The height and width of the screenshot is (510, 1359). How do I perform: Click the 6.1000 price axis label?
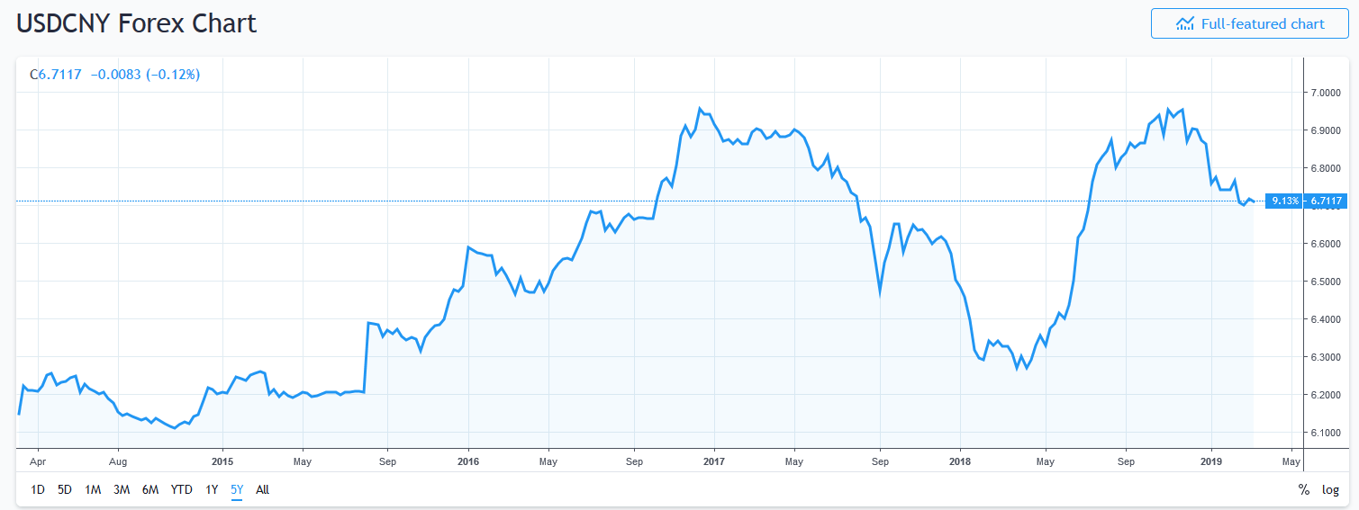click(x=1327, y=433)
